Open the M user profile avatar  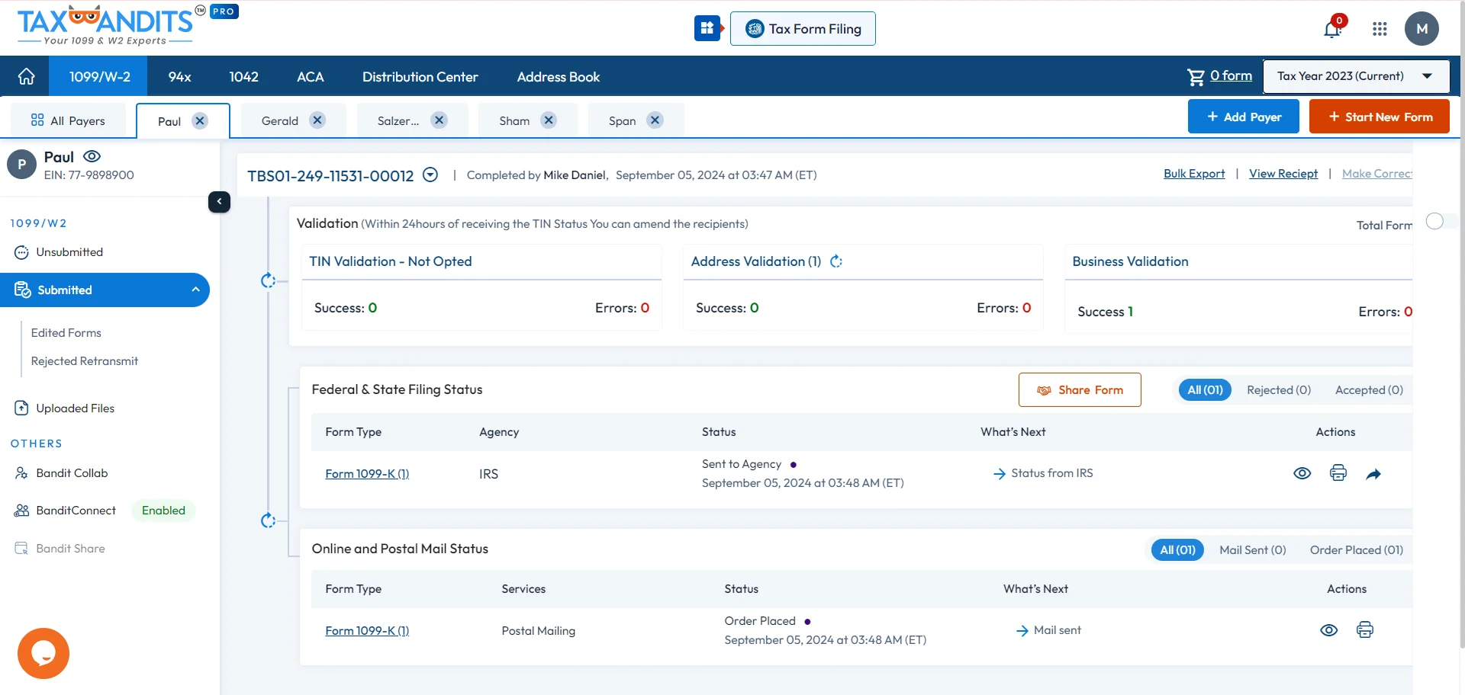point(1422,29)
